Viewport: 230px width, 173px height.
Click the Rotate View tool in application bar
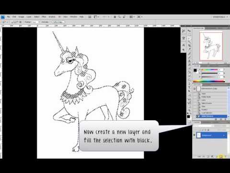124,17
